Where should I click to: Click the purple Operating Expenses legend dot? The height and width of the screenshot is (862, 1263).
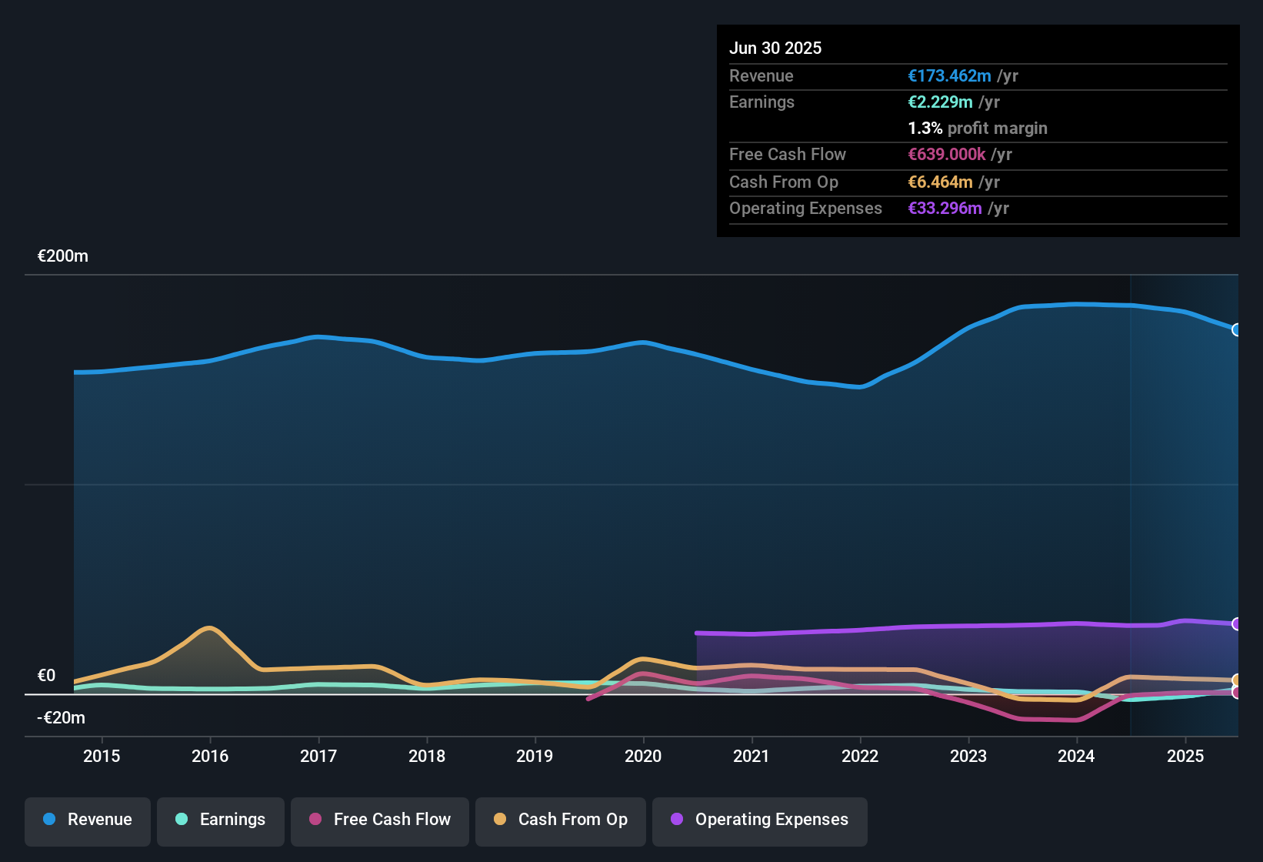[x=676, y=820]
